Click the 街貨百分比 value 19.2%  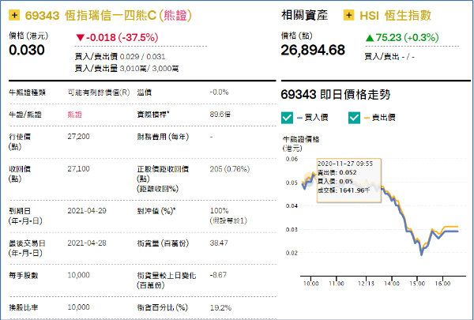pos(220,307)
